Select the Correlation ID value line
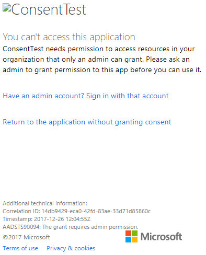Screen dimensions: 206x255 click(77, 211)
